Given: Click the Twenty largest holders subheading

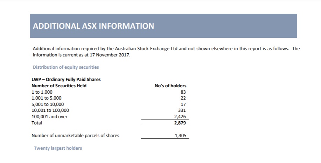Looking at the screenshot, I should pyautogui.click(x=58, y=148).
